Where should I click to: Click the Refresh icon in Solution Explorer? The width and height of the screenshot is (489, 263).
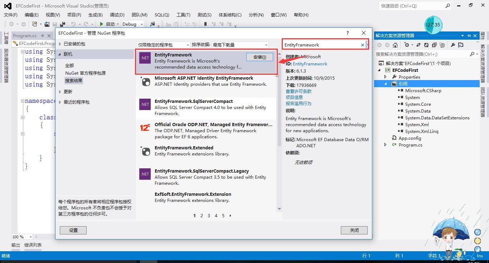[x=426, y=45]
